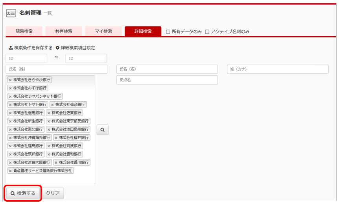Remove the 株式会社新生銀行 tag
Viewport: 339px width, 204px height.
click(x=10, y=121)
